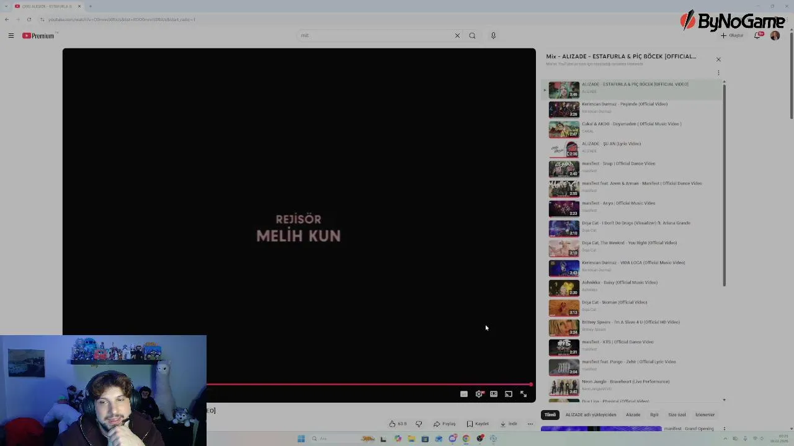Screen dimensions: 794x446
Task: Play Doja Cat - I Don't Do Drugs
Action: click(633, 228)
